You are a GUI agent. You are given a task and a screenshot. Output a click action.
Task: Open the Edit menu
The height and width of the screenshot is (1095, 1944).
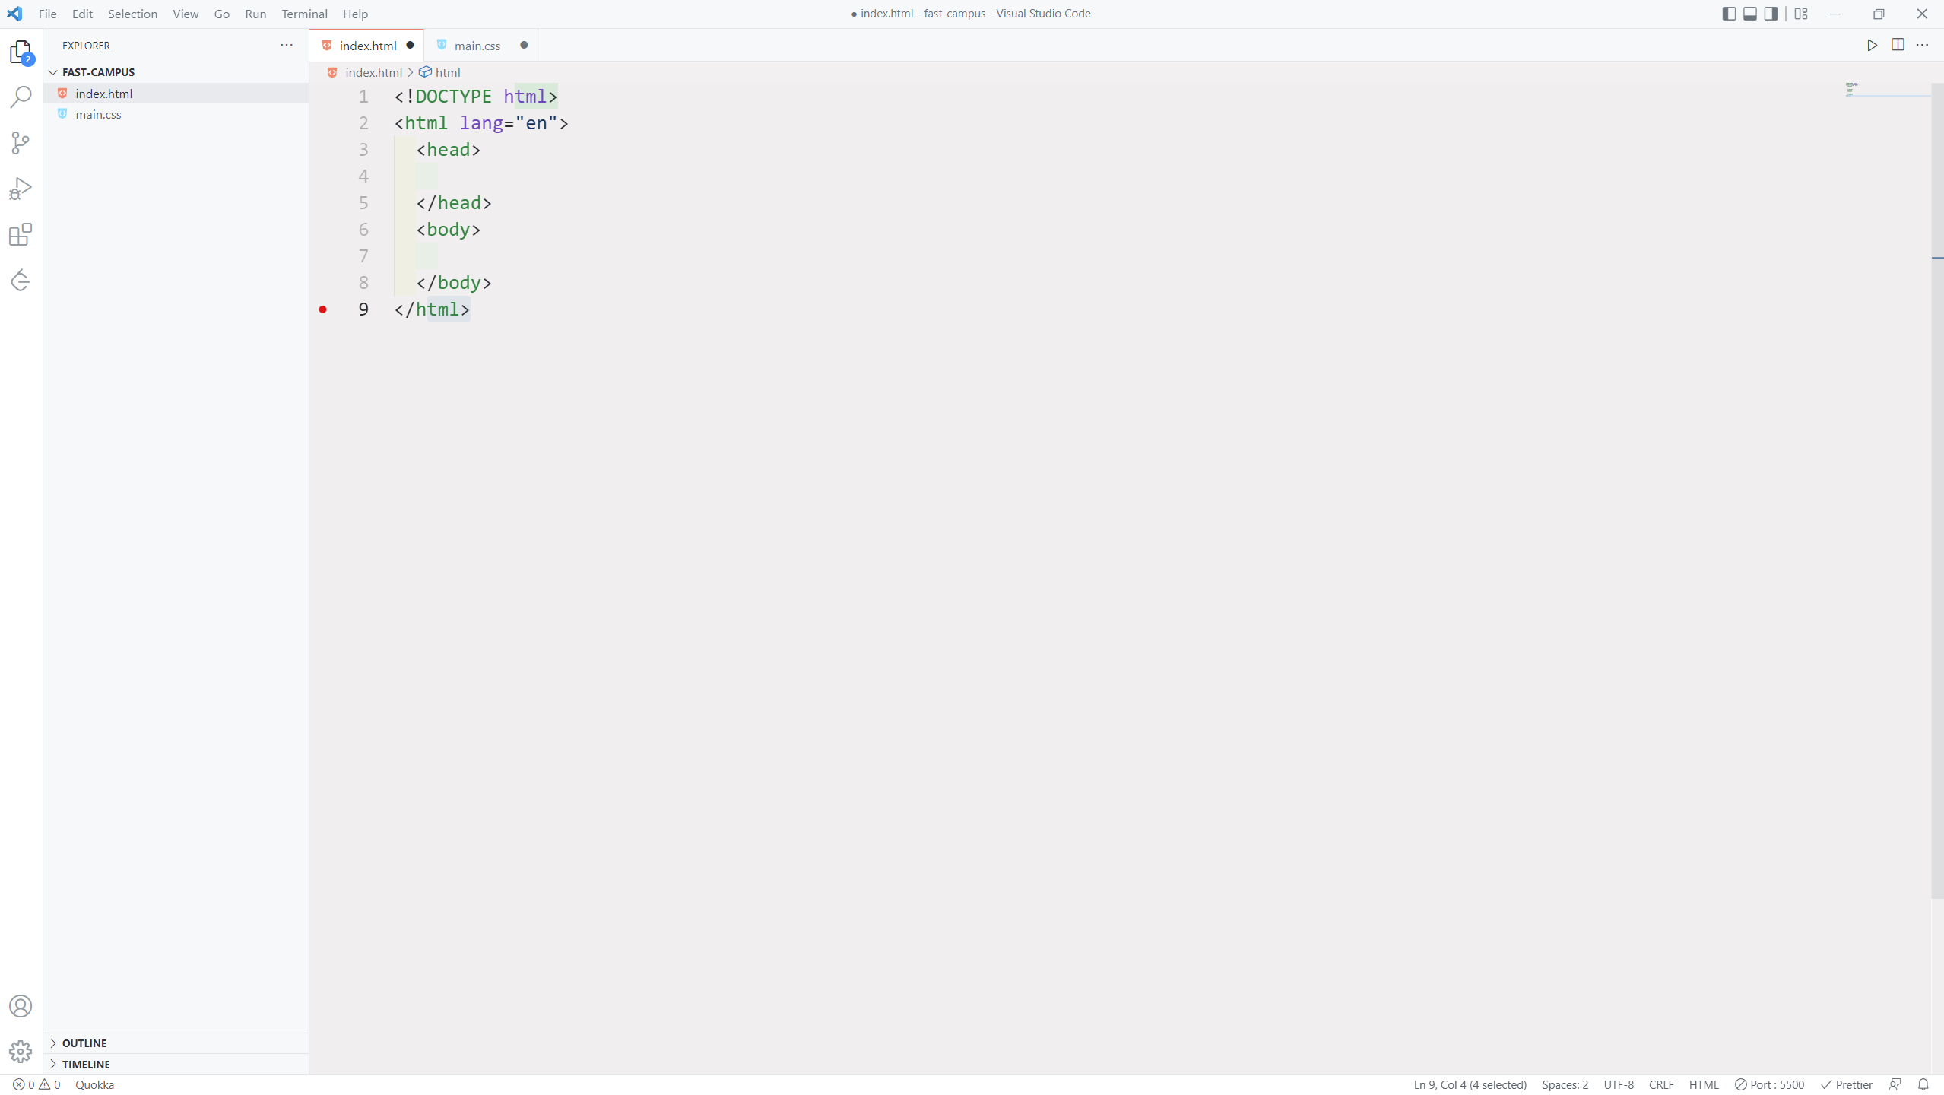pos(82,14)
